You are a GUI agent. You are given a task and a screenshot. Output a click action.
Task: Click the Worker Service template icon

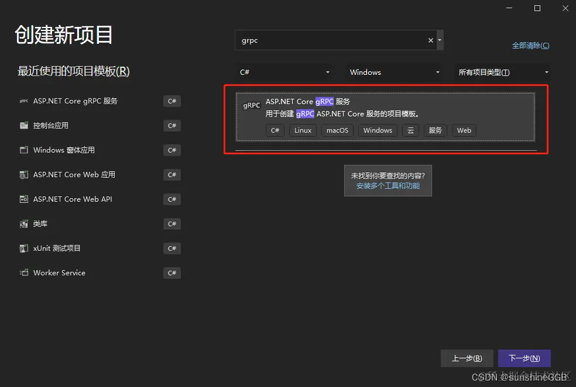24,272
